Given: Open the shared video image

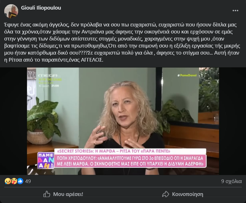Looking at the screenshot, I should click(x=123, y=121).
